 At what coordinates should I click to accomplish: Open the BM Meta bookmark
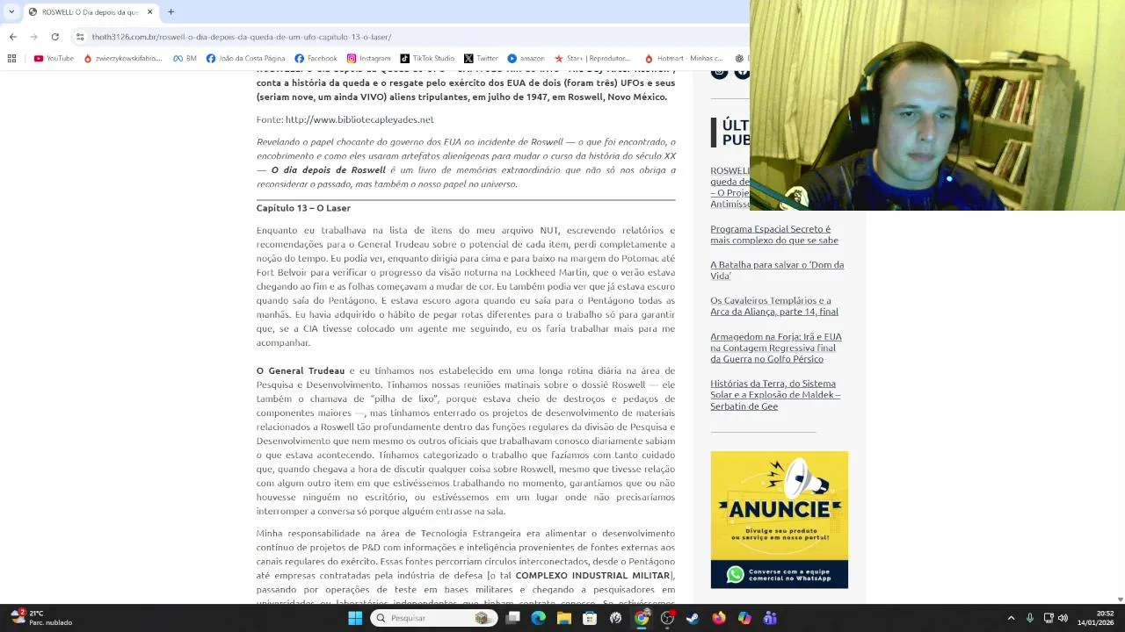point(185,59)
